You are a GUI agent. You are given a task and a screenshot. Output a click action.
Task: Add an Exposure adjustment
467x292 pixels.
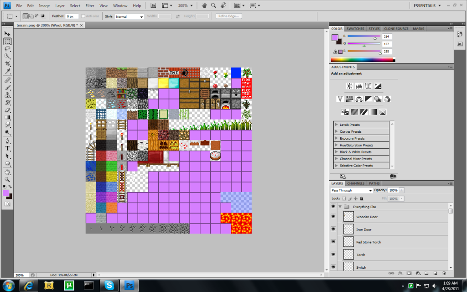(378, 86)
